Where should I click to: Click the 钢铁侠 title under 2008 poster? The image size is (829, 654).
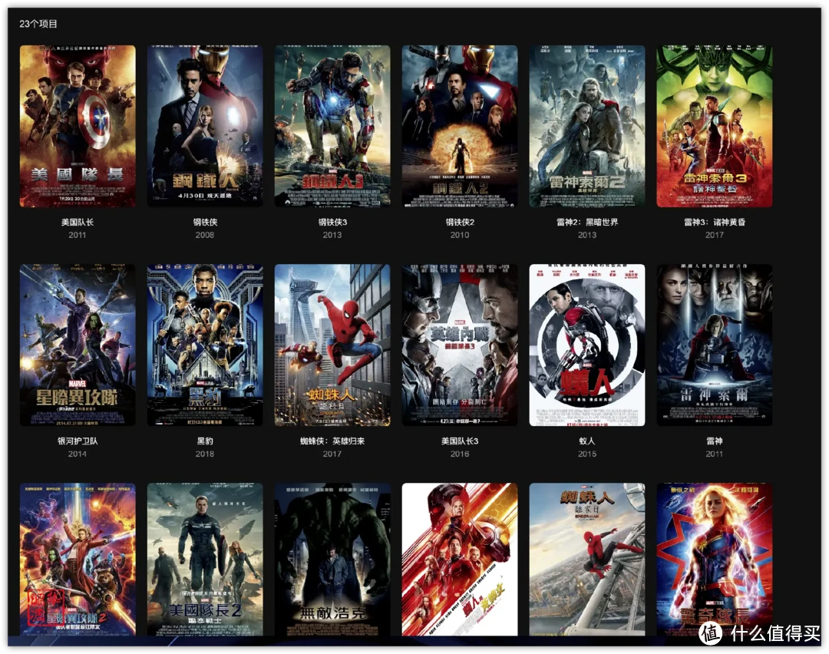click(x=205, y=222)
